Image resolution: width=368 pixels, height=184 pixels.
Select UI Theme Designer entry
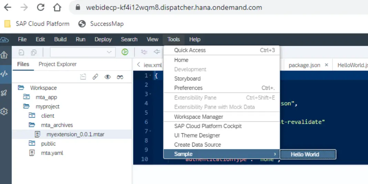[x=222, y=136]
